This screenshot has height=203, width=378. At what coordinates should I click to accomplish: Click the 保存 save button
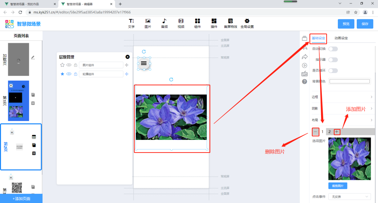365,24
